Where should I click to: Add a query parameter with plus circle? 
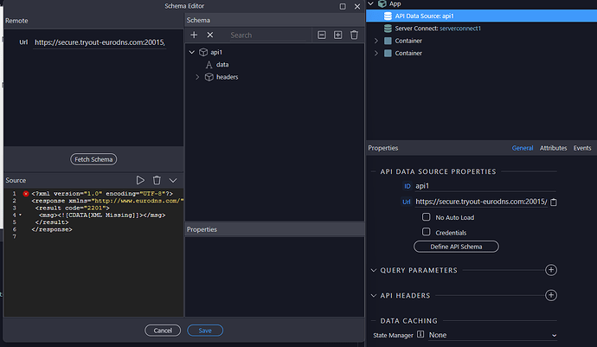click(551, 270)
